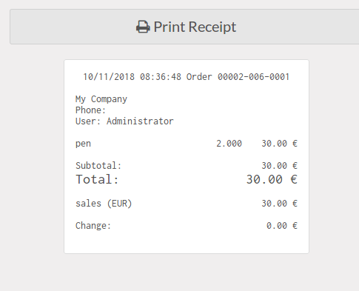Click the pen quantity 2.000
This screenshot has height=291, width=359.
pyautogui.click(x=229, y=144)
